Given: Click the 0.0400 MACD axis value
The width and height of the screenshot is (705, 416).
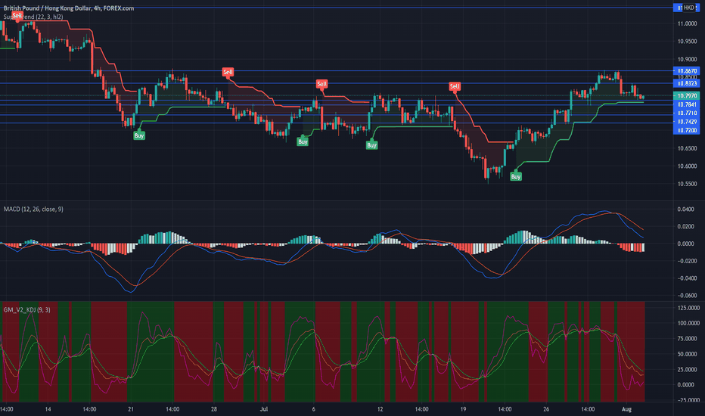Looking at the screenshot, I should (685, 209).
